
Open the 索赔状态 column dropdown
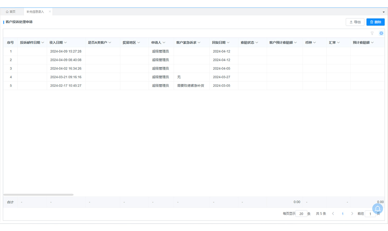click(257, 43)
